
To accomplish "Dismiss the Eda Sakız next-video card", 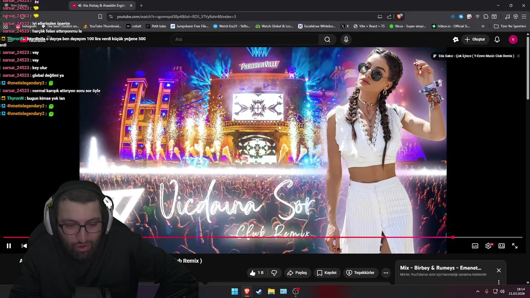I will click(x=518, y=56).
